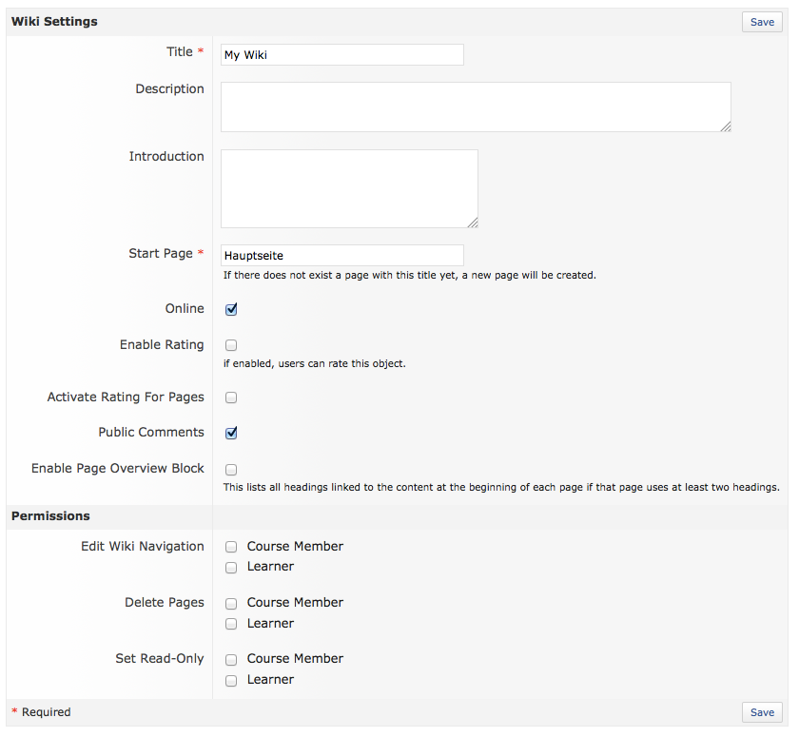
Task: Click the top Save button
Action: pos(762,22)
